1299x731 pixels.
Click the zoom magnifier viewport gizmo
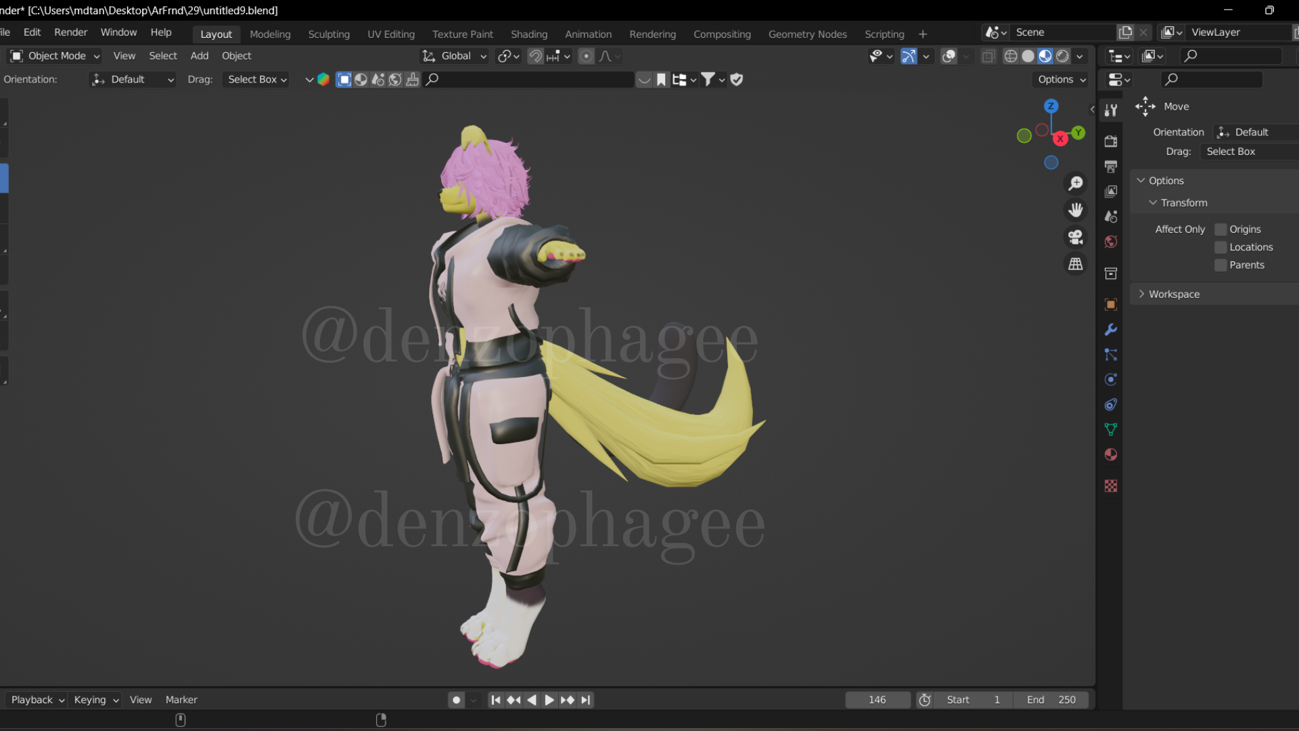point(1075,183)
